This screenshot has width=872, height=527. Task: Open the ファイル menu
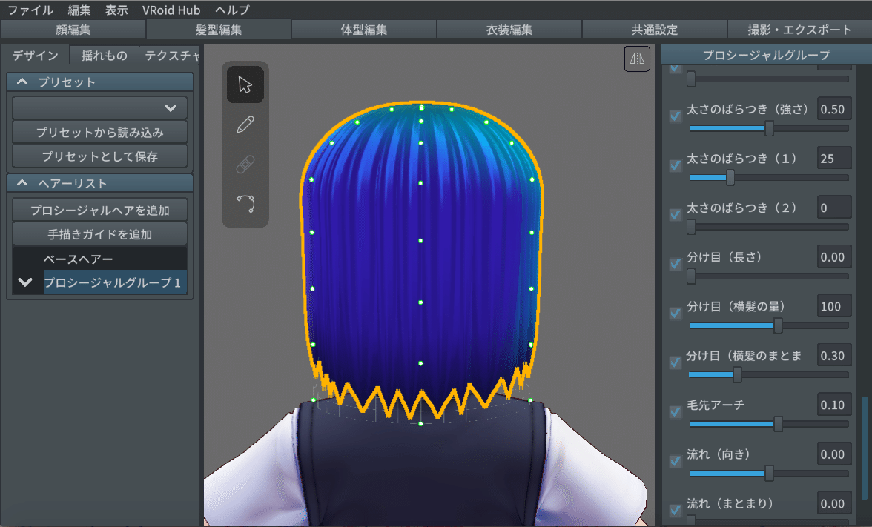pos(30,10)
